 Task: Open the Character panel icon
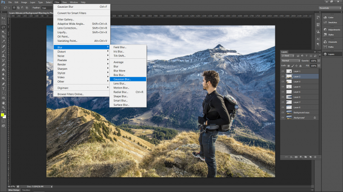(x=318, y=39)
